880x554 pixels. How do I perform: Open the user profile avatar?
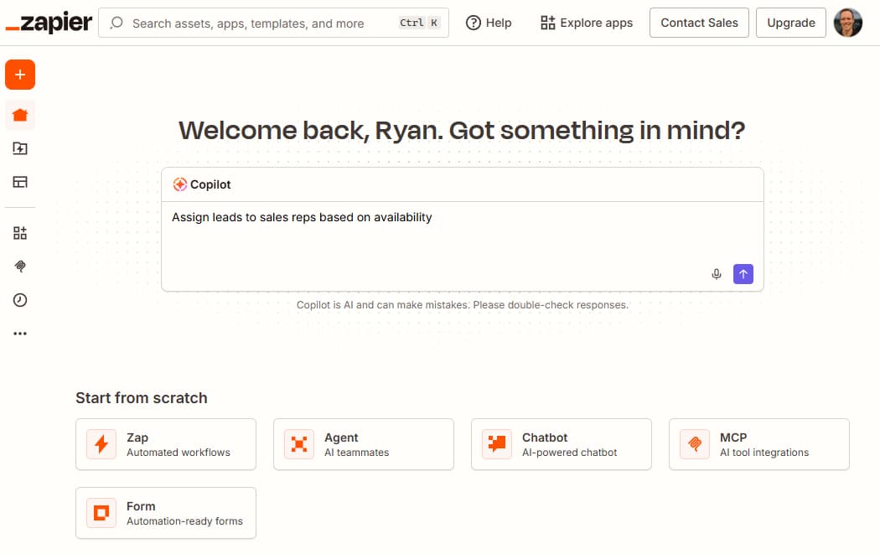click(x=848, y=23)
